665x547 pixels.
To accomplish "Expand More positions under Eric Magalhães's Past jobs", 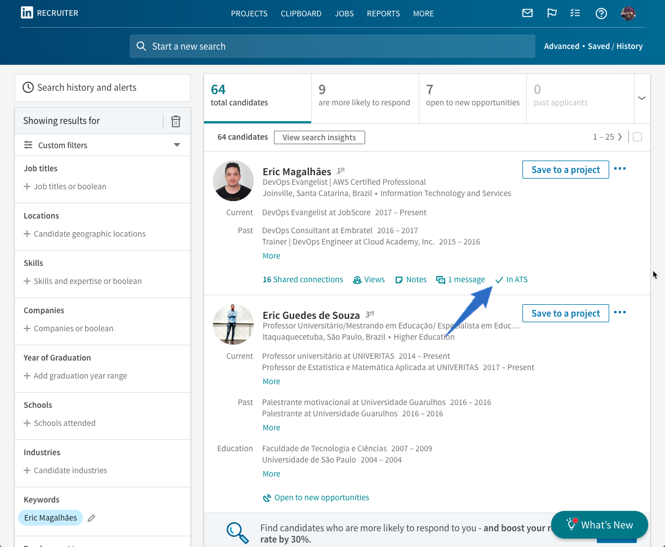I will tap(272, 256).
